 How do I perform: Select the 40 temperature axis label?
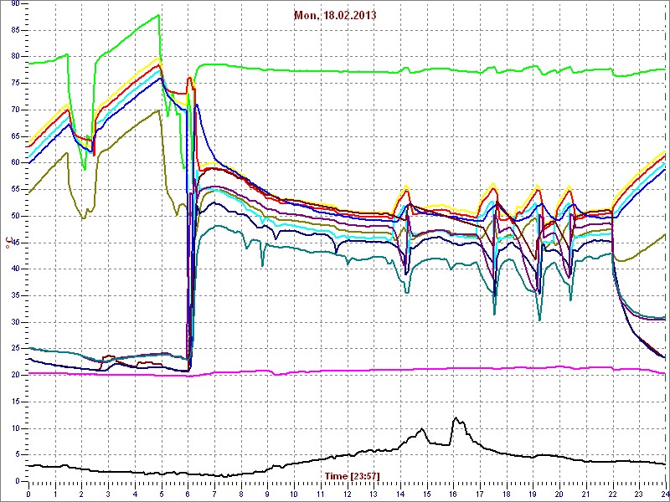[15, 269]
